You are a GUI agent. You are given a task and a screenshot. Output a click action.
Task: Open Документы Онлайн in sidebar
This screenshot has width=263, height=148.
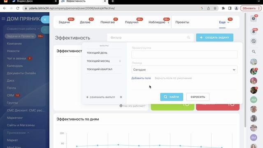21,73
